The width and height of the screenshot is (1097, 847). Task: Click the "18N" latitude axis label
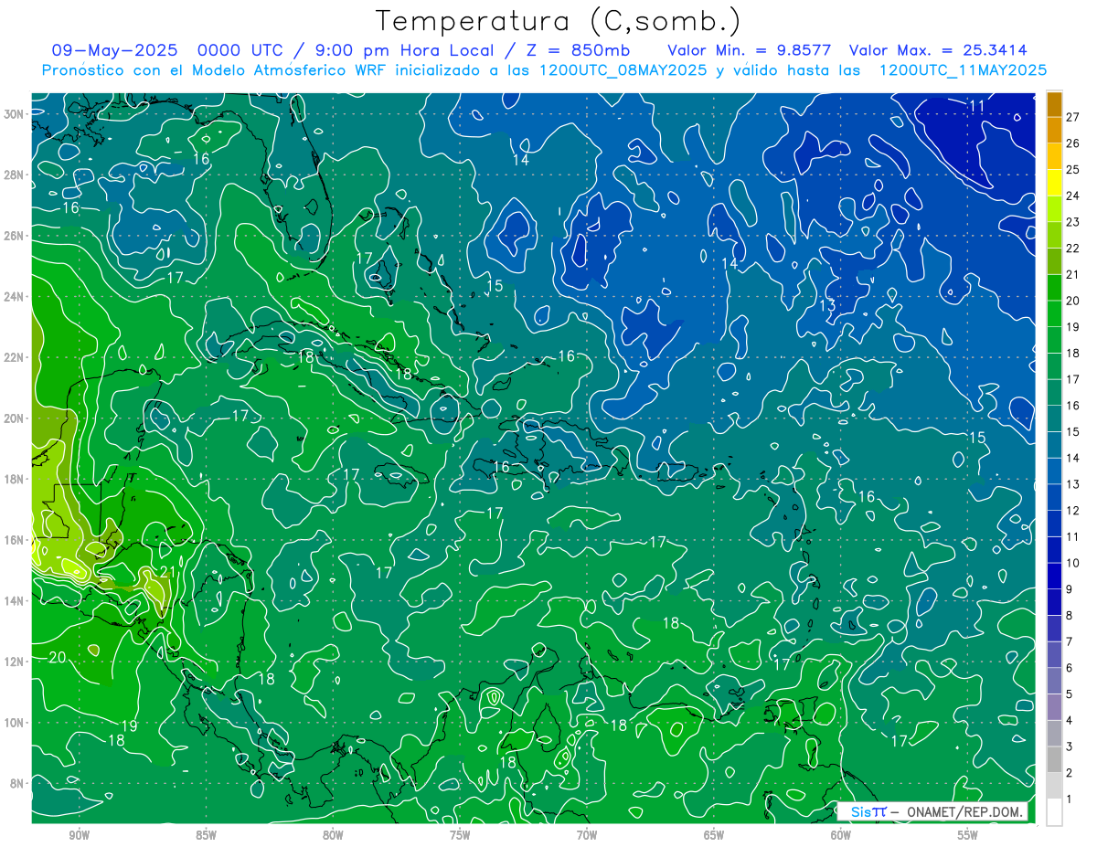click(13, 479)
